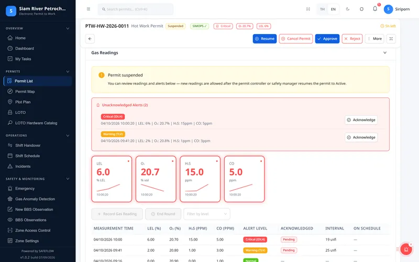Screen dimensions: 419x262
Task: Close the floating emergency button
Action: point(411,244)
